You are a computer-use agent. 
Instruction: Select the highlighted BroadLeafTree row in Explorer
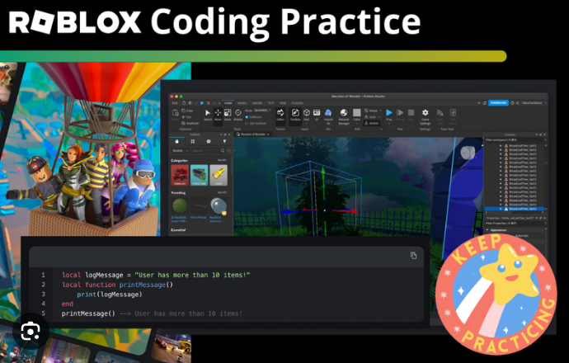point(515,209)
